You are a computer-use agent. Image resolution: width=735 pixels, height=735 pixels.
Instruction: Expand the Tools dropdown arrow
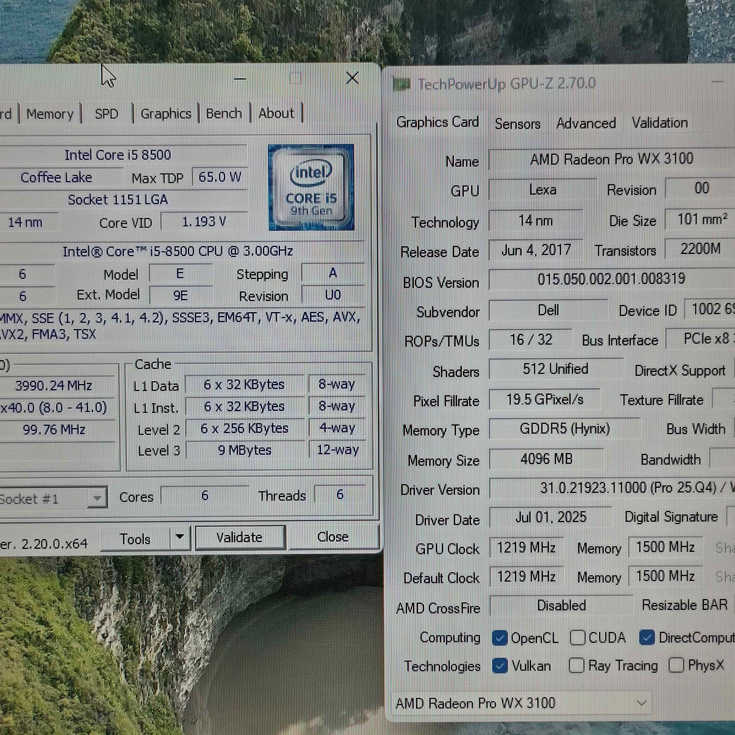click(x=179, y=537)
